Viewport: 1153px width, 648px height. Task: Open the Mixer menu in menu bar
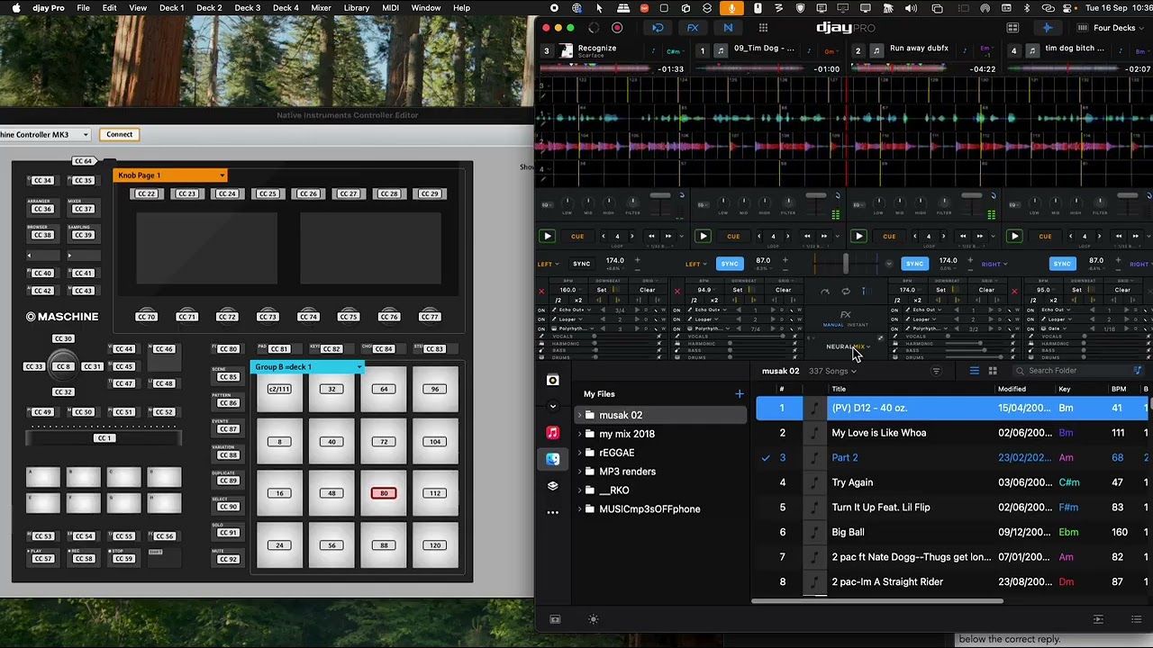[321, 8]
